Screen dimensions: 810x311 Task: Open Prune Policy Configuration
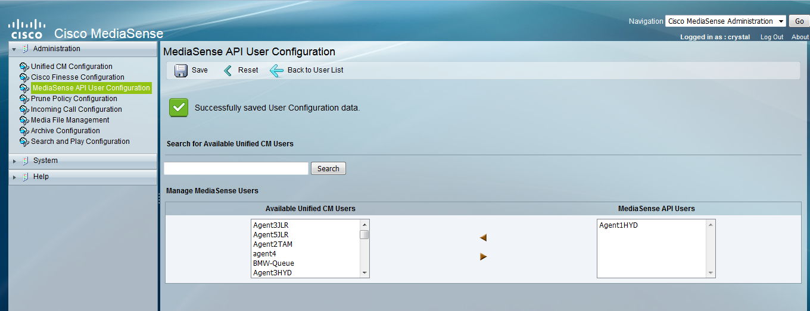(74, 99)
